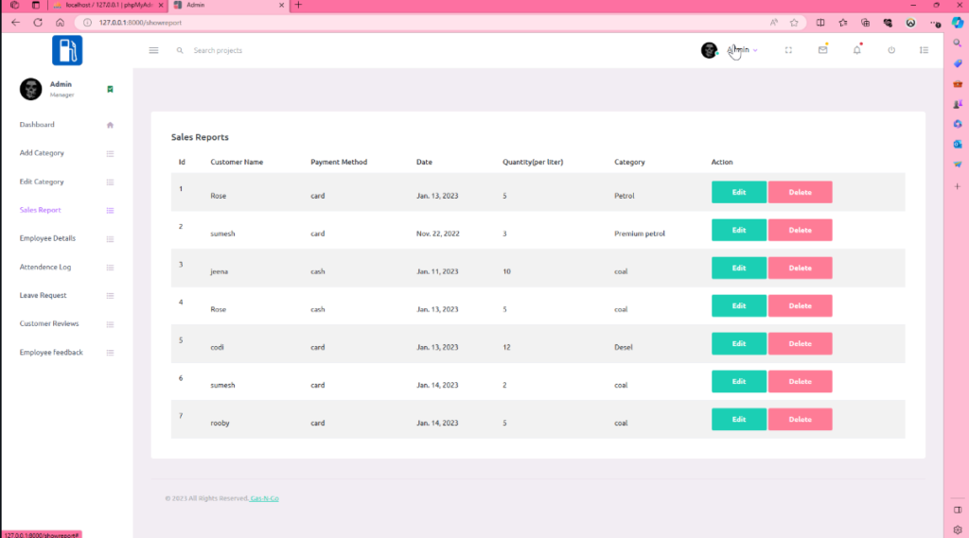This screenshot has height=538, width=969.
Task: Open Outlook icon in browser sidebar
Action: pyautogui.click(x=958, y=145)
